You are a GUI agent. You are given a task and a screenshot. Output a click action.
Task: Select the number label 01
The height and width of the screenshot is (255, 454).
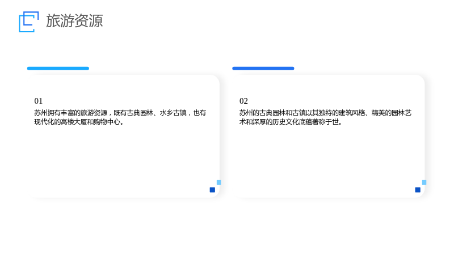pos(38,101)
